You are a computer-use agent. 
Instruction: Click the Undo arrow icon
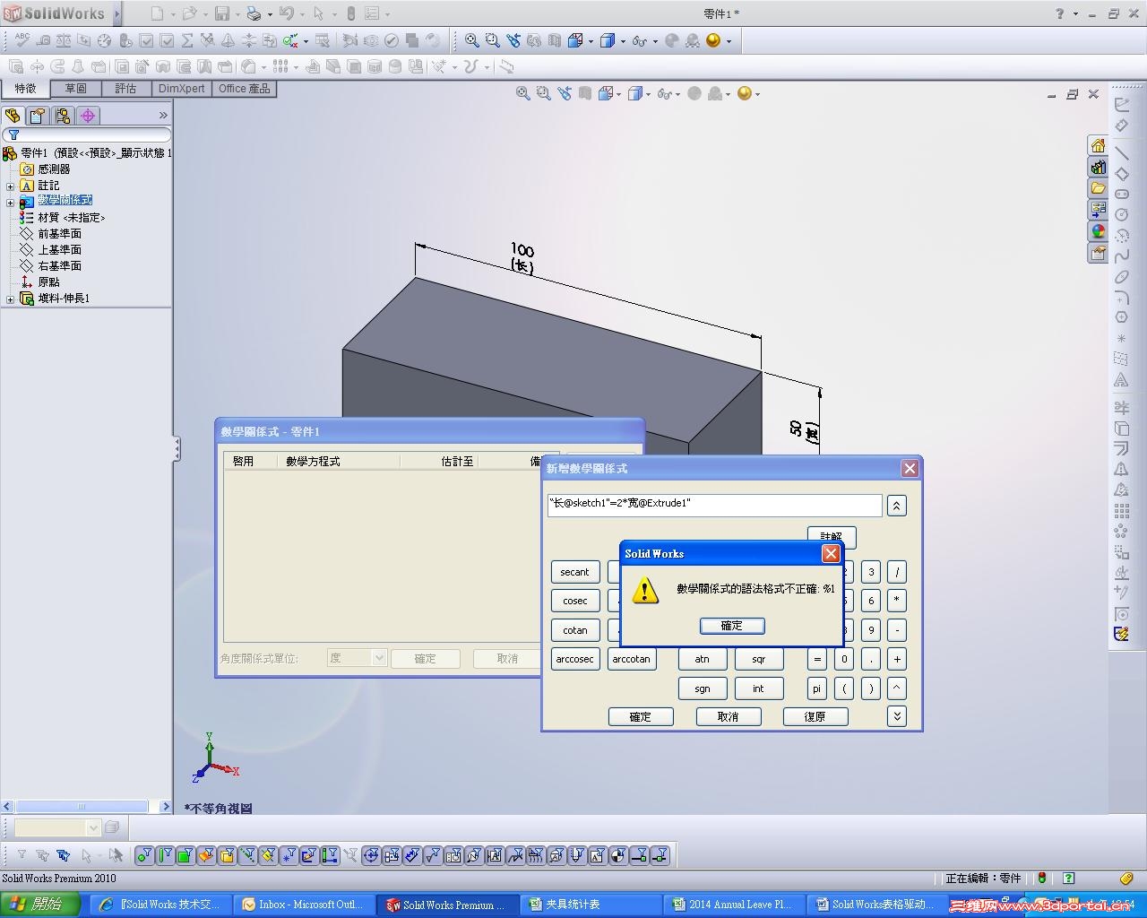(x=286, y=13)
